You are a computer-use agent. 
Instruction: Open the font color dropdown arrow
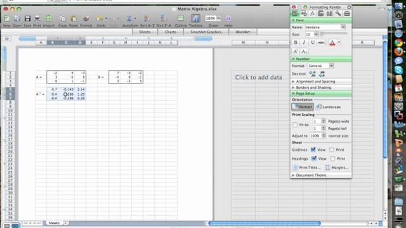339,42
